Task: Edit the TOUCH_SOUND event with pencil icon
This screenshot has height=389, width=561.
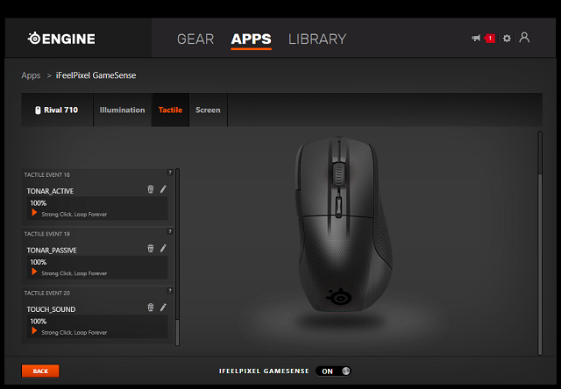Action: pyautogui.click(x=163, y=308)
